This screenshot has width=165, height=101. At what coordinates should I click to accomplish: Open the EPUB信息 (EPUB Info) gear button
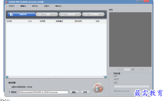(93, 14)
